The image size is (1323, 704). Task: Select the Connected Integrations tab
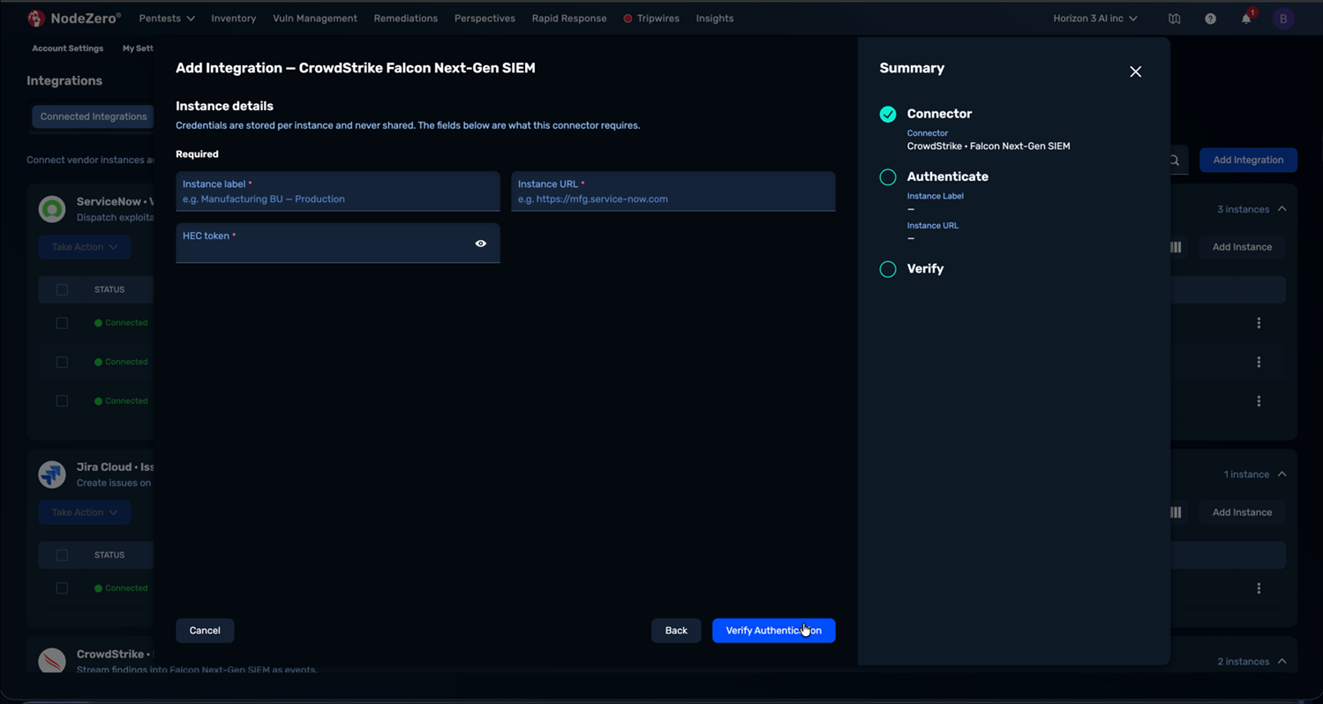point(94,116)
